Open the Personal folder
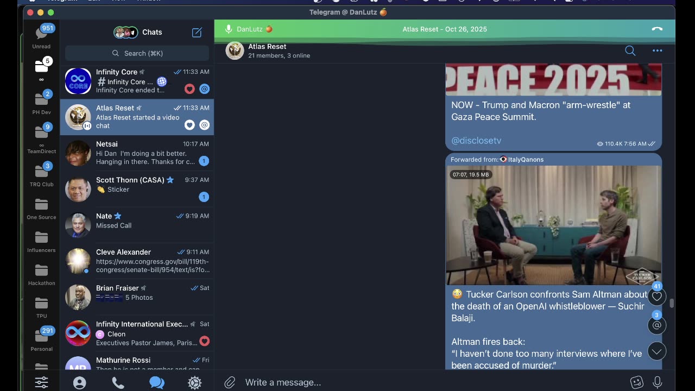Image resolution: width=695 pixels, height=391 pixels. 41,339
